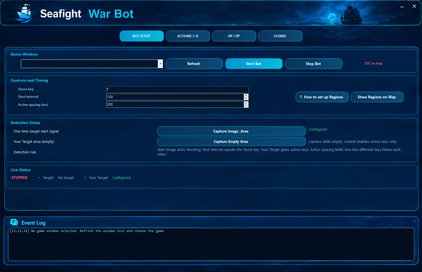Screen dimensions: 422x272
Task: Click the Capture while empty hint text
Action: [353, 142]
